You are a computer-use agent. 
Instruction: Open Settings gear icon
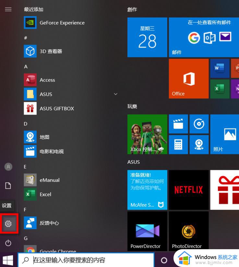8,224
